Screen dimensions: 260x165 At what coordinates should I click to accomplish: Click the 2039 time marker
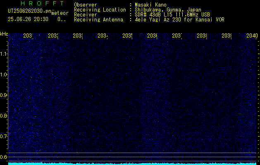pos(227,35)
